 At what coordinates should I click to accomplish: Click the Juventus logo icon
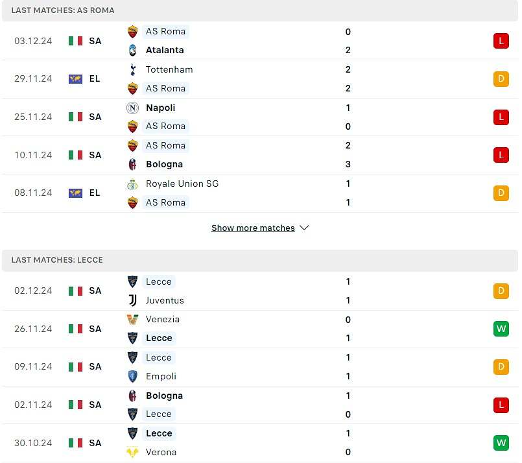[x=132, y=300]
